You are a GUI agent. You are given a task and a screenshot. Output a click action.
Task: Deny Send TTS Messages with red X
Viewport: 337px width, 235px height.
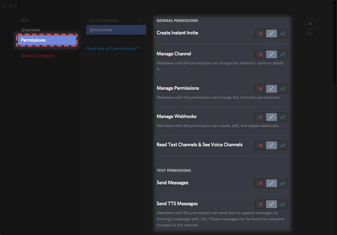pyautogui.click(x=261, y=204)
